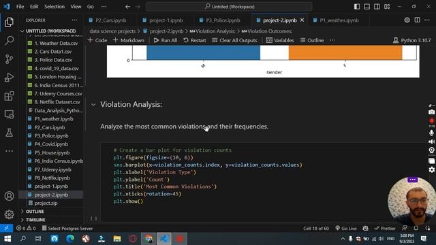Open the Source Control view
436x245 pixels.
point(9,59)
